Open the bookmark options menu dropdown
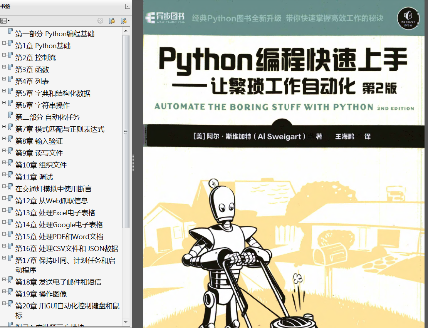This screenshot has height=328, width=428. click(5, 21)
